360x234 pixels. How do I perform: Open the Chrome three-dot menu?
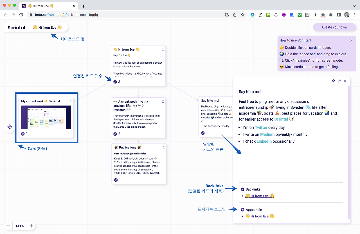[354, 15]
